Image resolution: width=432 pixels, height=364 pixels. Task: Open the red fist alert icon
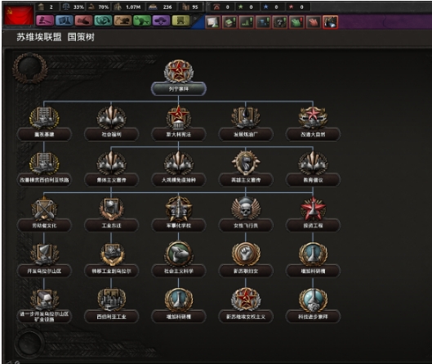[x=314, y=22]
